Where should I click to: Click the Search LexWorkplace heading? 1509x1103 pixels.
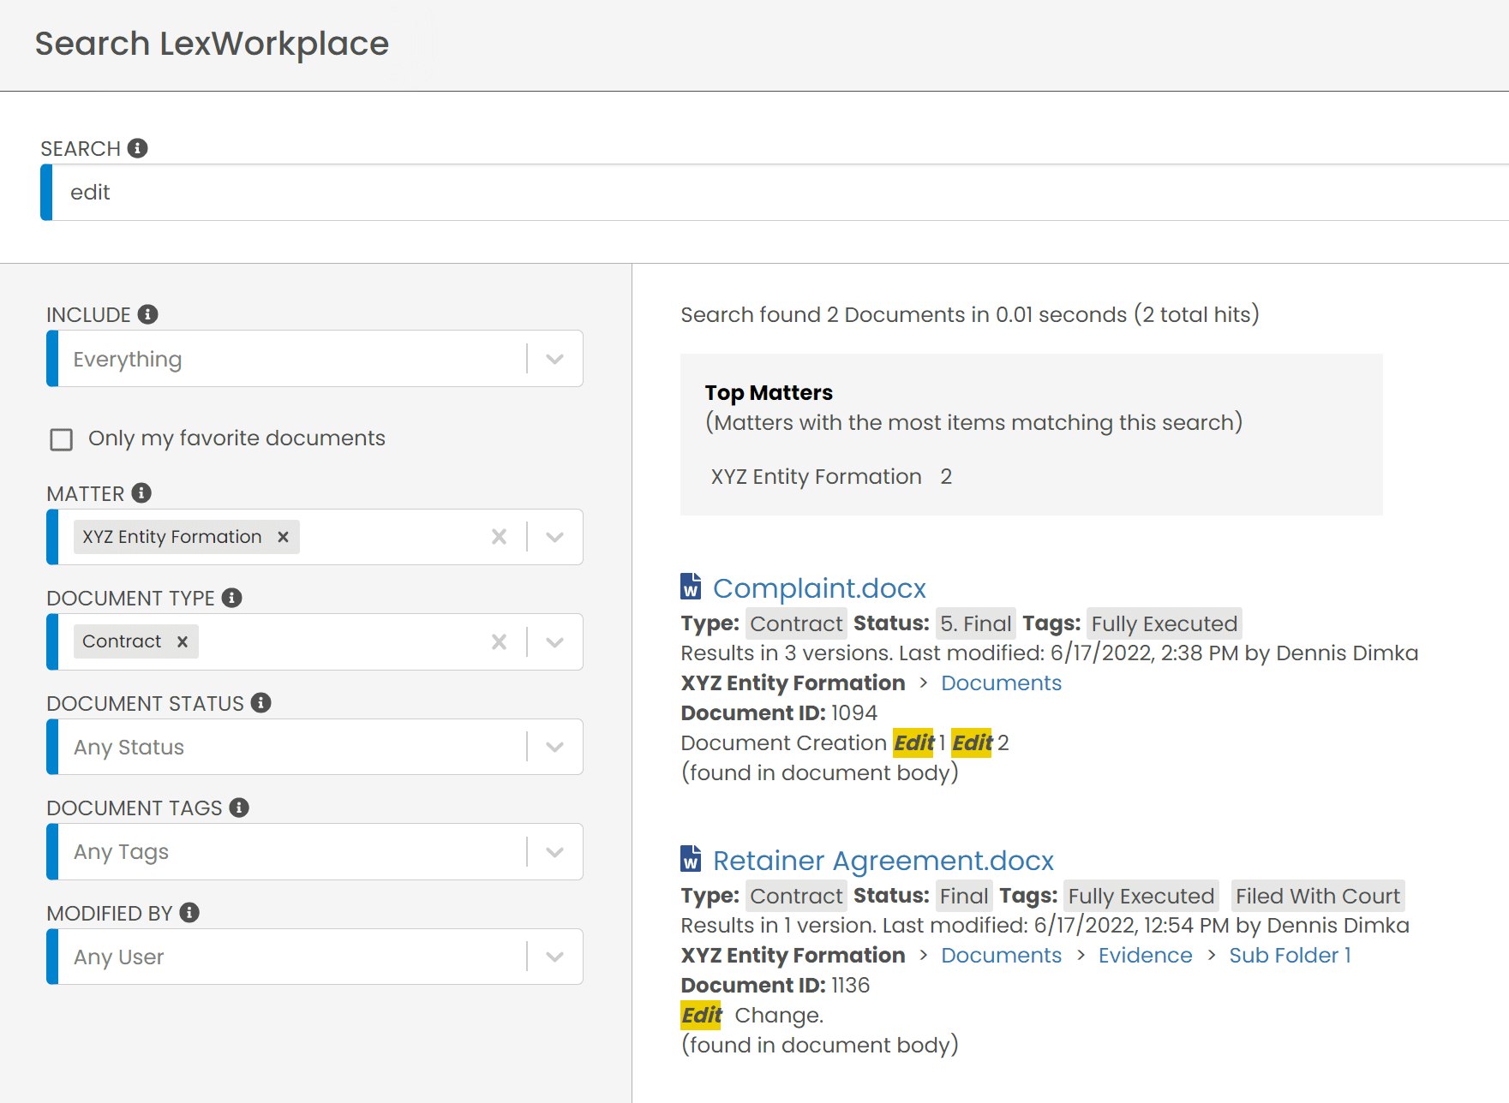212,44
